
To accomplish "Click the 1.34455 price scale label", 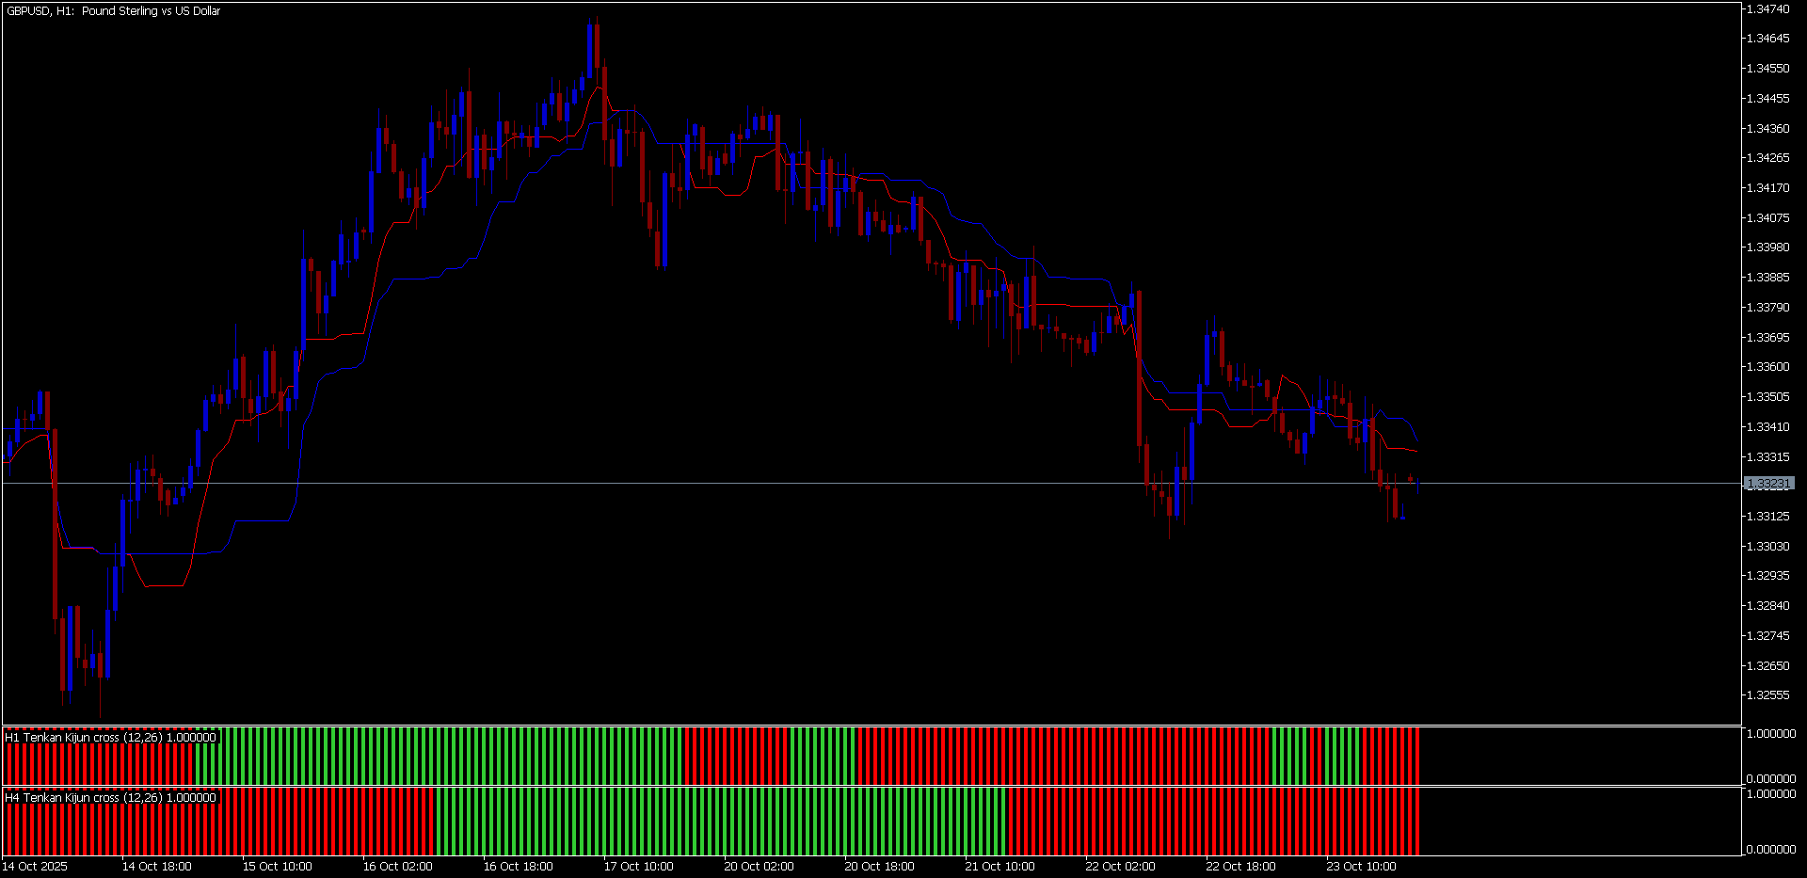I will pyautogui.click(x=1767, y=99).
